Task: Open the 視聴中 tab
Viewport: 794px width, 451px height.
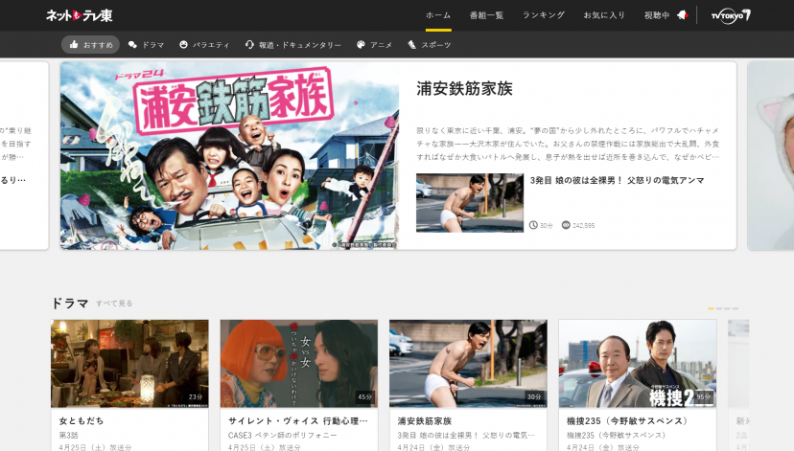Action: [656, 15]
